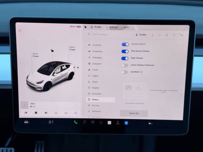This screenshot has height=152, width=203.
Task: Click the Joe Mode info icon
Action: coord(141,72)
